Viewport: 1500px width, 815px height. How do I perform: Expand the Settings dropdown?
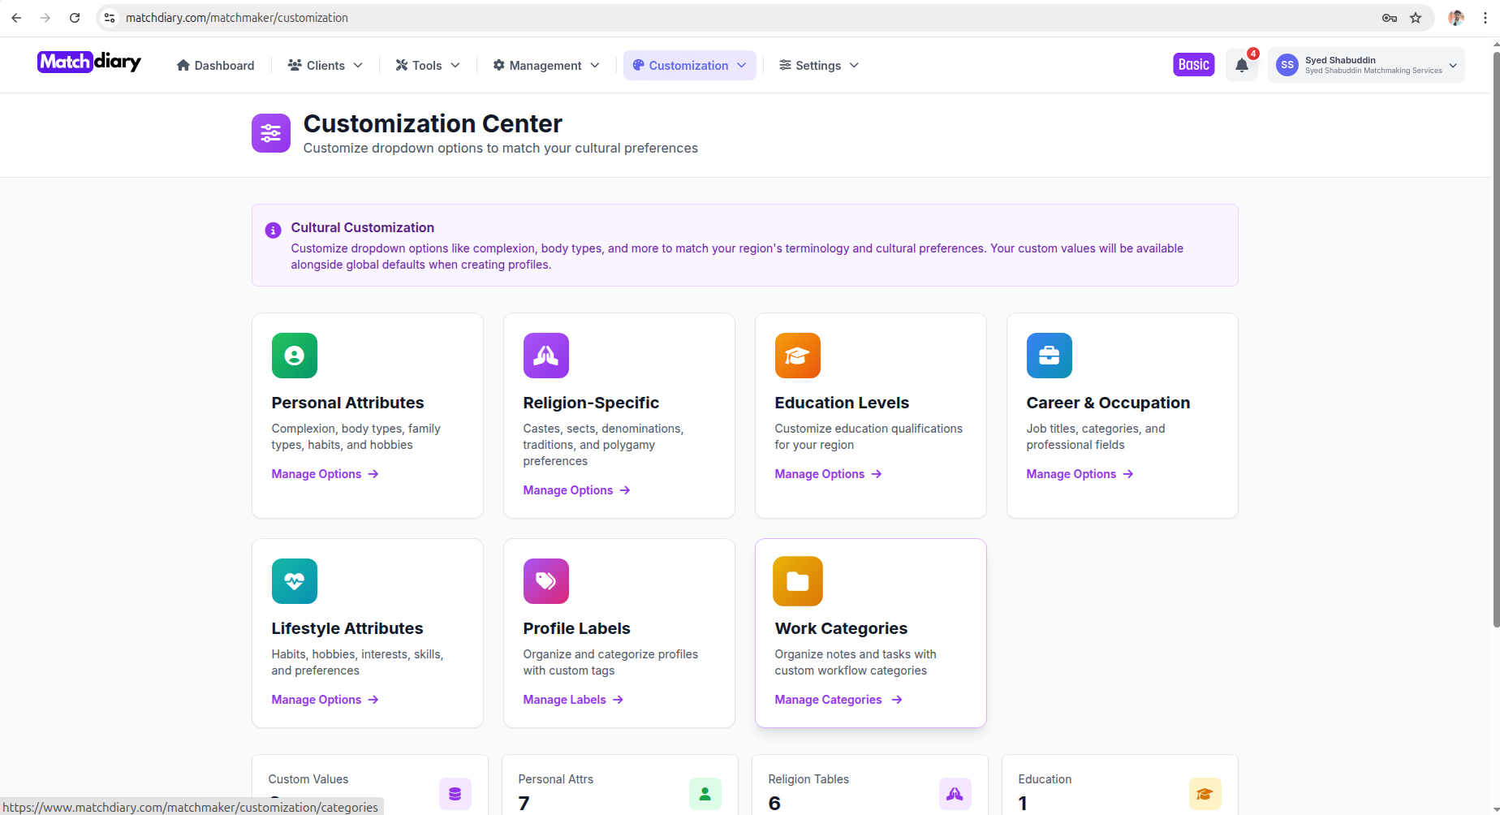pos(817,65)
